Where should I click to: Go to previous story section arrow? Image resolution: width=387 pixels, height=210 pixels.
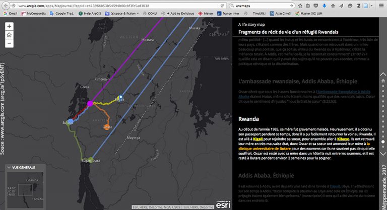(x=382, y=75)
